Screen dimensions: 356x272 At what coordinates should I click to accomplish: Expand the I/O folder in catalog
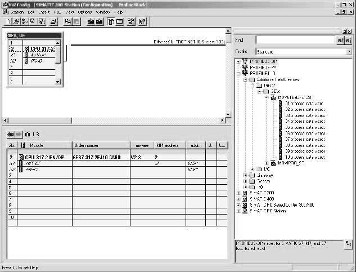(253, 169)
